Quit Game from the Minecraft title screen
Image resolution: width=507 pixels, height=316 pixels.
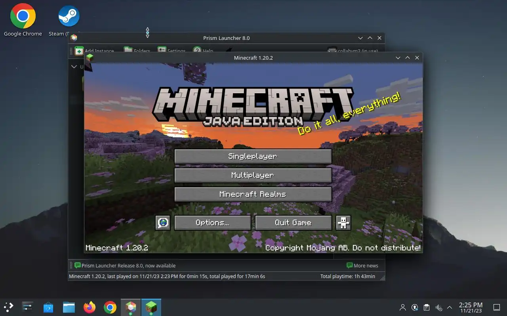click(x=293, y=223)
